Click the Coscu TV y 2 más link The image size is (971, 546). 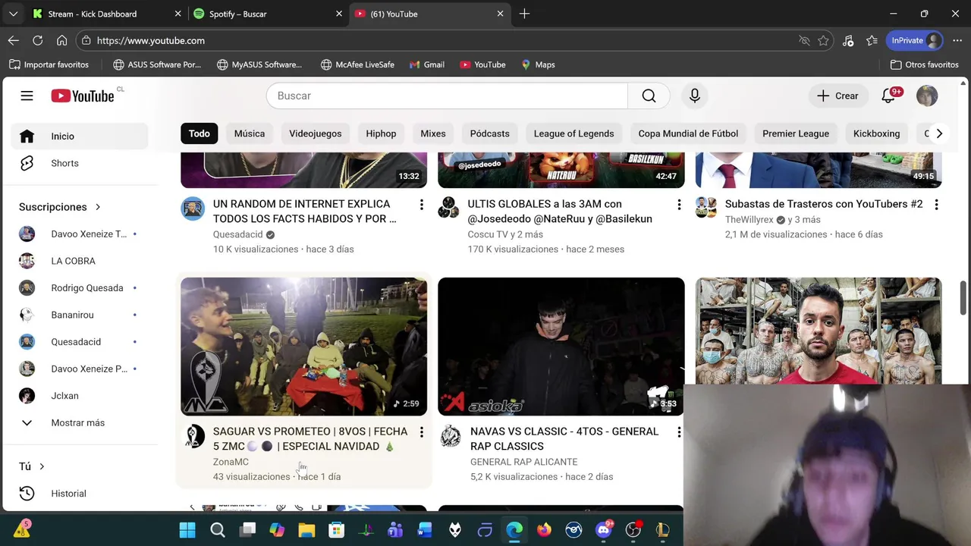tap(505, 234)
